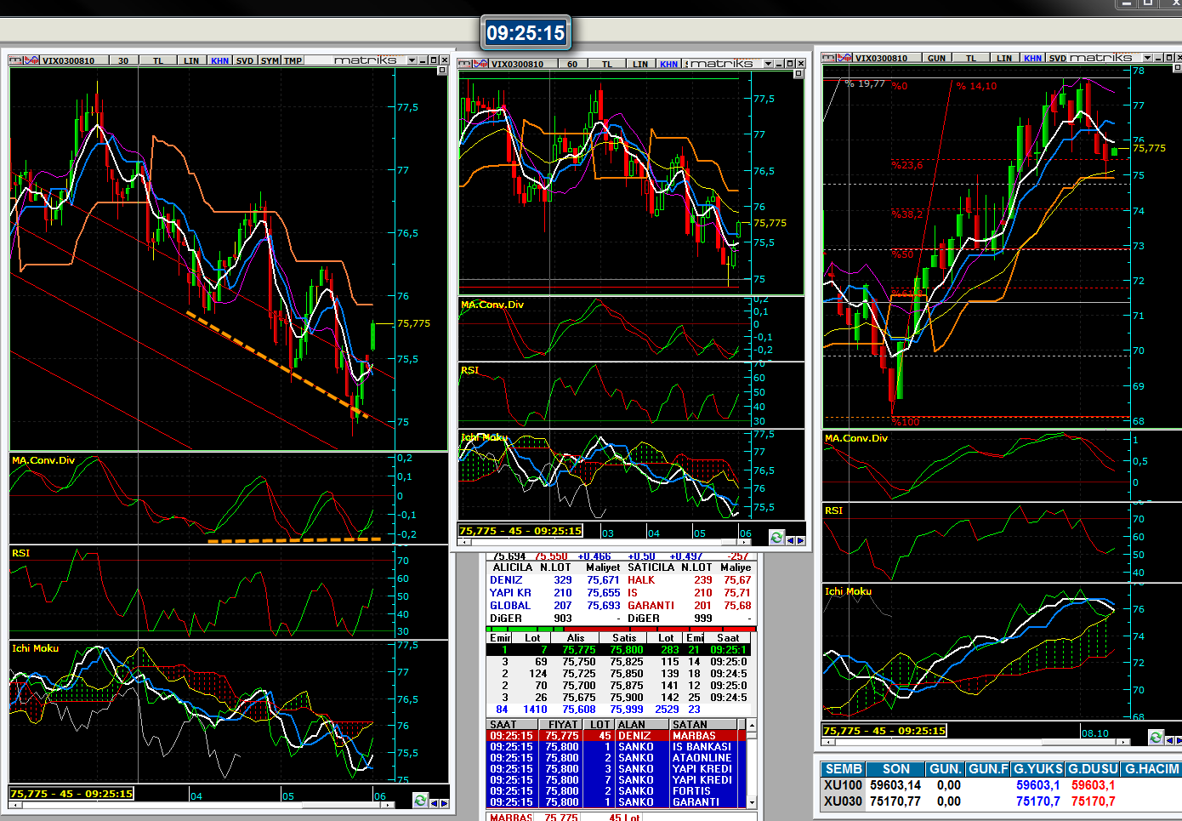Select the SYM tab in left chart
Viewport: 1182px width, 821px height.
270,60
